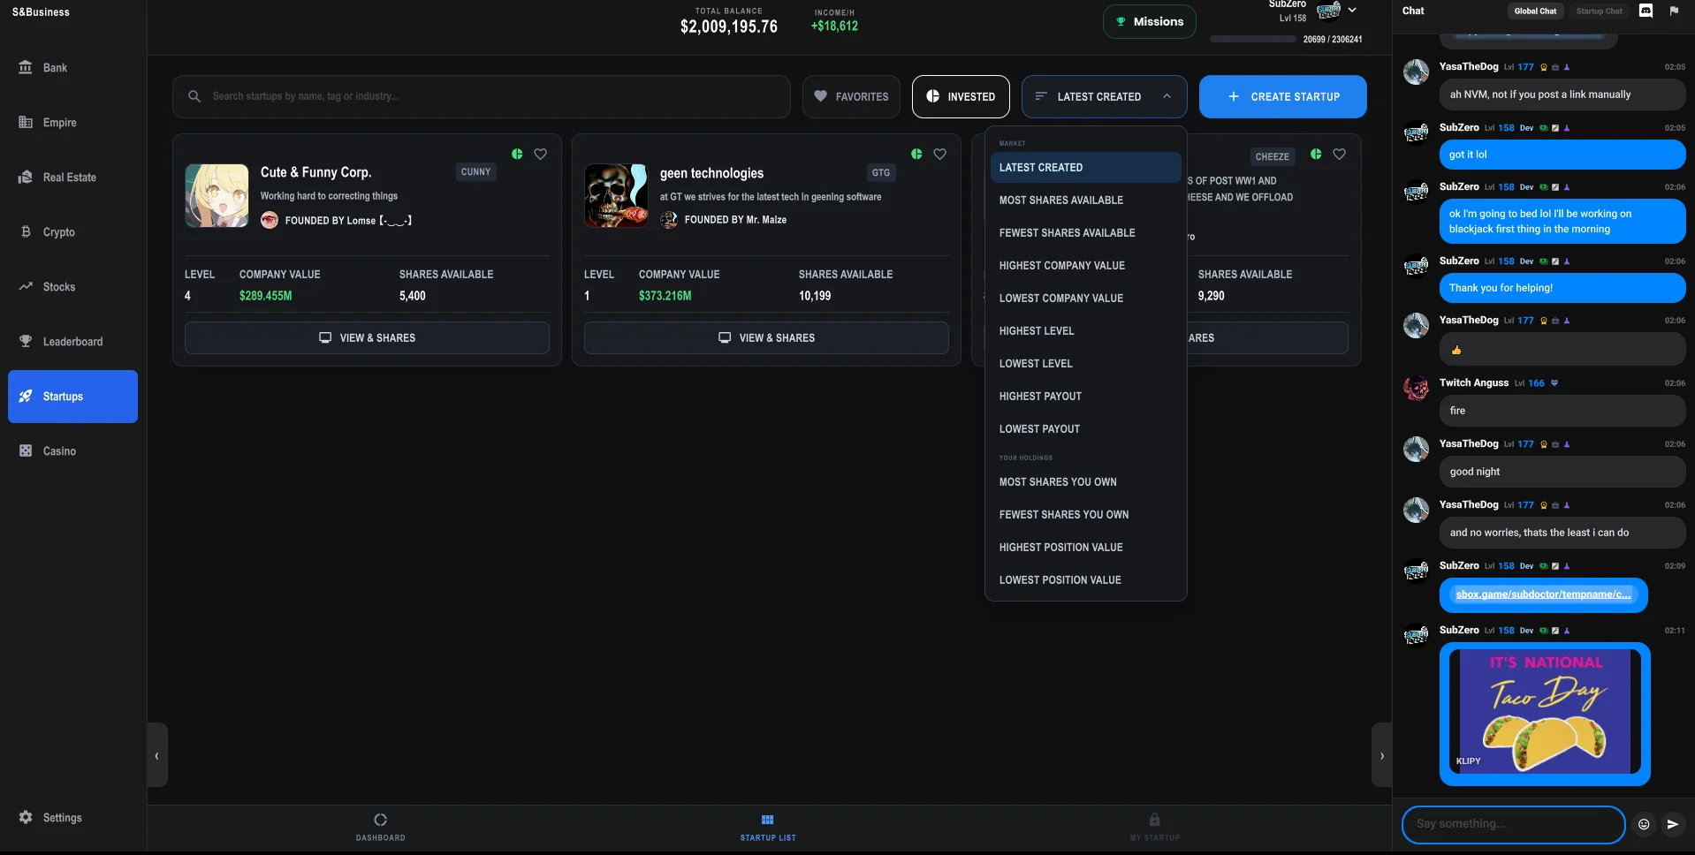Choose the Highest Payout sort option
The width and height of the screenshot is (1695, 855).
point(1085,397)
